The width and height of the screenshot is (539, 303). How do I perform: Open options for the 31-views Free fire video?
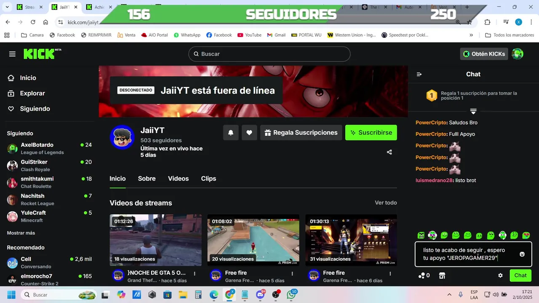[390, 274]
